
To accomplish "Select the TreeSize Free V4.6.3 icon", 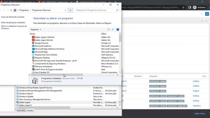I will 33,55.
